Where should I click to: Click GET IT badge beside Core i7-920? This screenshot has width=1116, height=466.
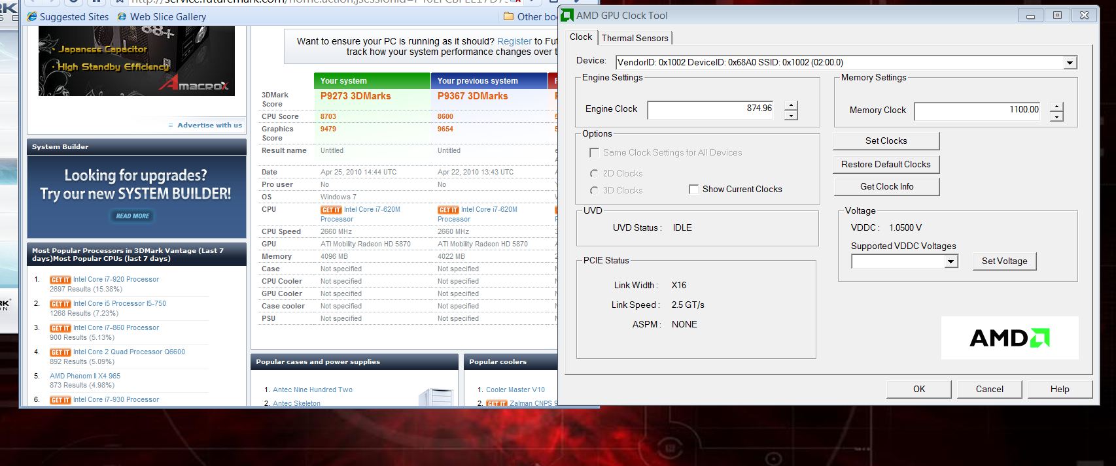pos(60,280)
